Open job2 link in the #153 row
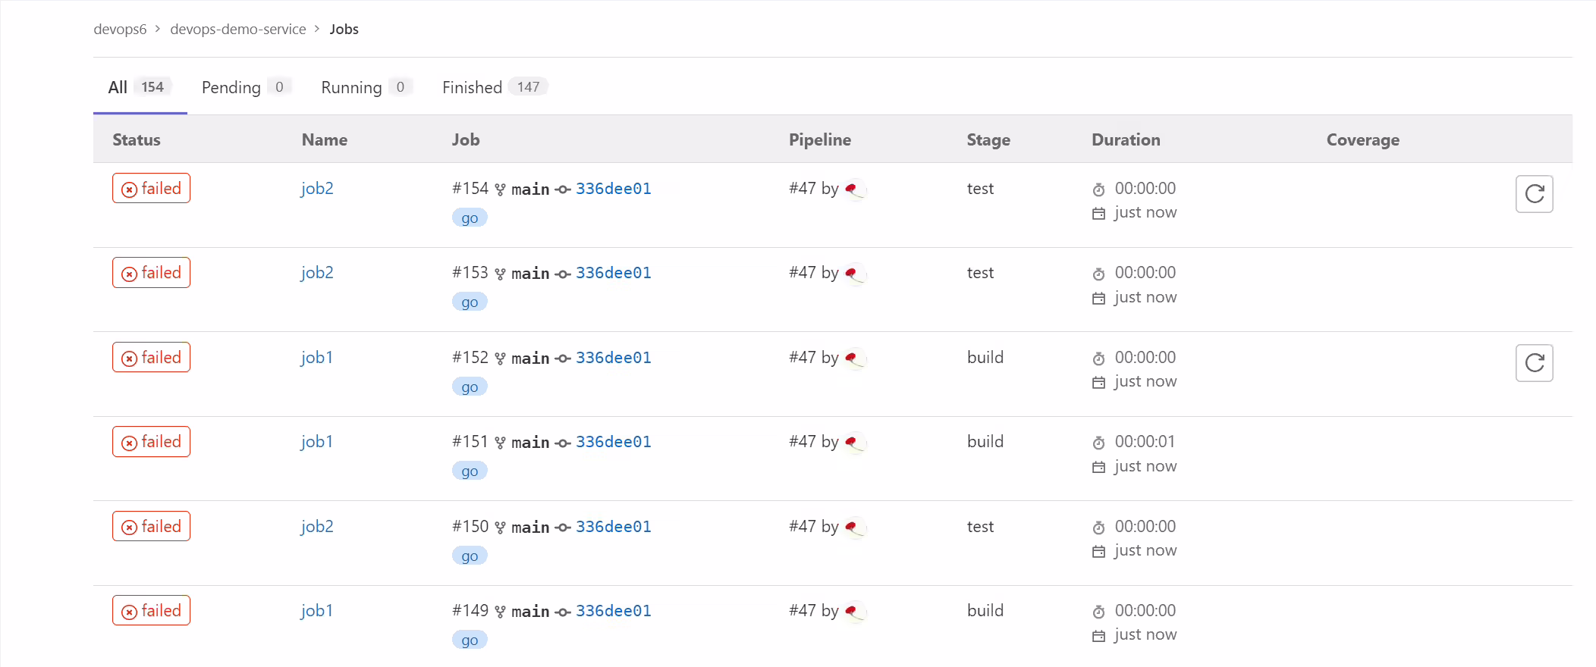This screenshot has width=1596, height=667. click(x=317, y=272)
